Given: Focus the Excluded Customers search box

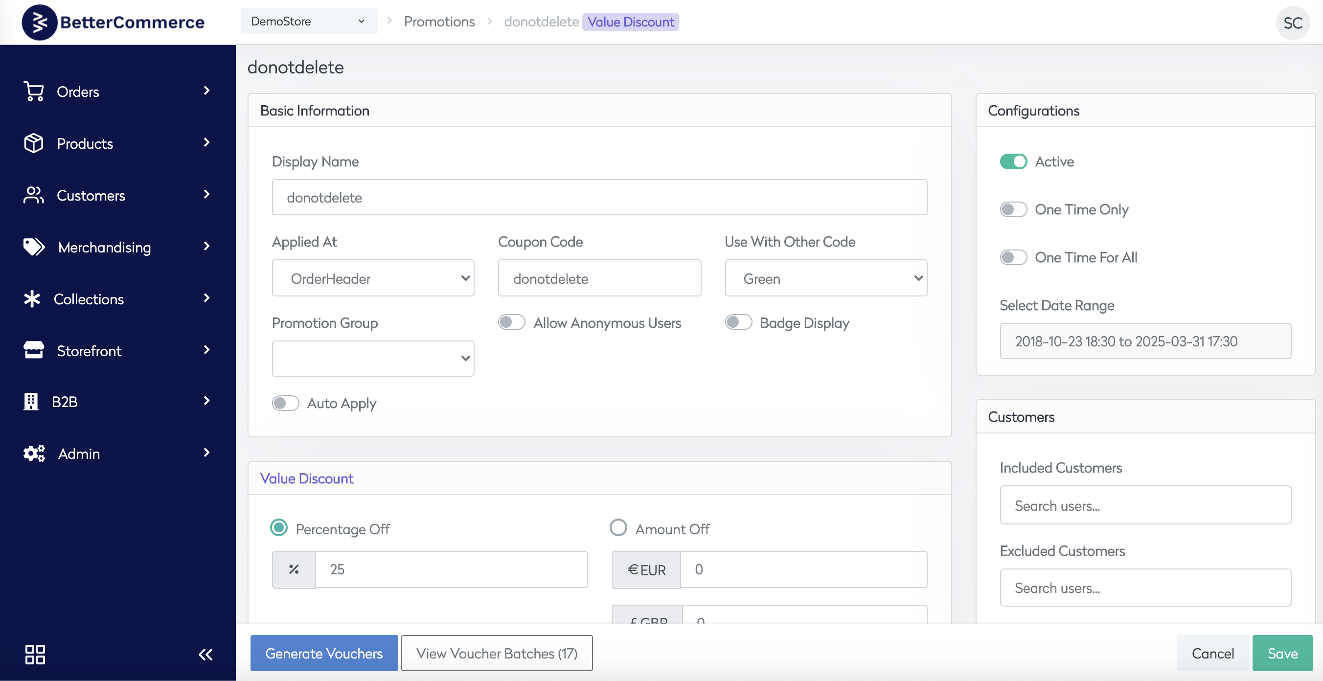Looking at the screenshot, I should (1145, 588).
